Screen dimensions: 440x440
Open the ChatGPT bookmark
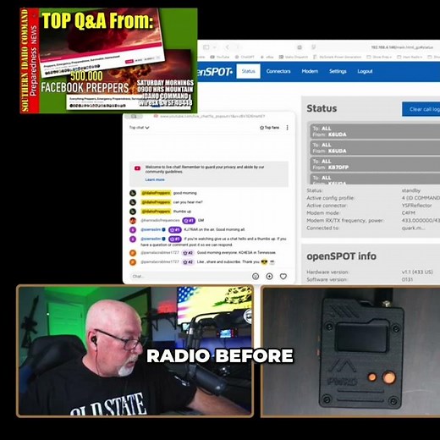coord(245,57)
